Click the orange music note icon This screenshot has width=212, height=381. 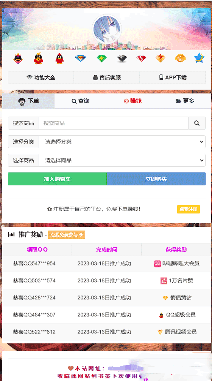180,58
